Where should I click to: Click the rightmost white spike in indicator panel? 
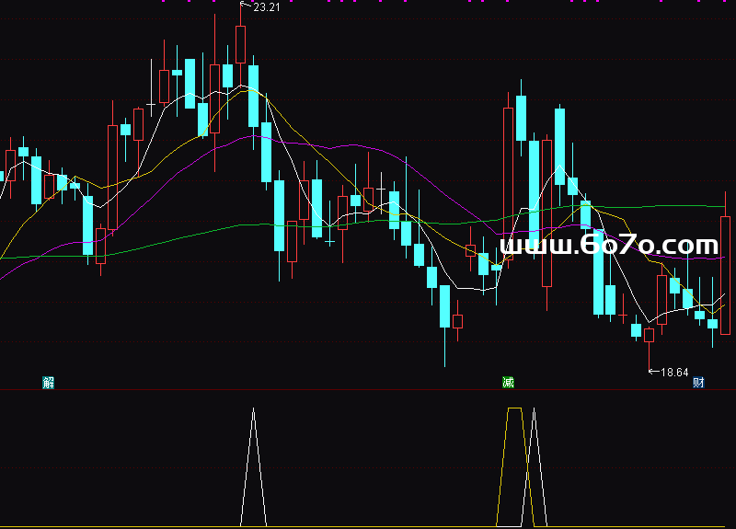pos(535,460)
